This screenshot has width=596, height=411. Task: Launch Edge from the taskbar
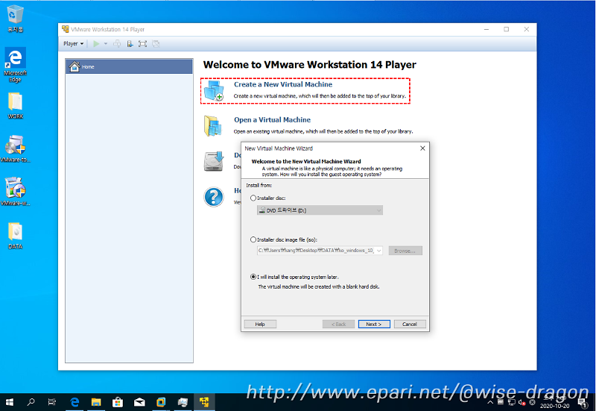(75, 402)
